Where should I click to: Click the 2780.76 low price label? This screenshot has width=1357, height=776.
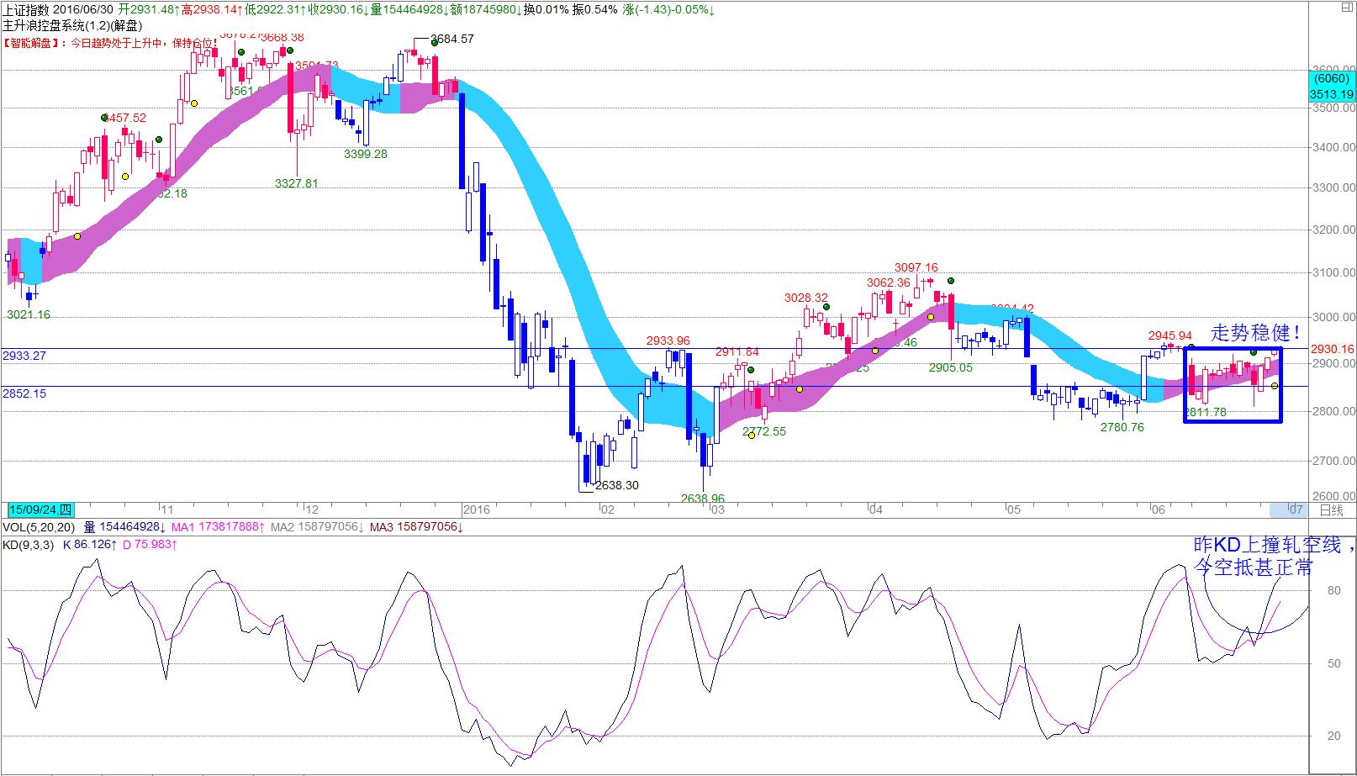pyautogui.click(x=1122, y=427)
